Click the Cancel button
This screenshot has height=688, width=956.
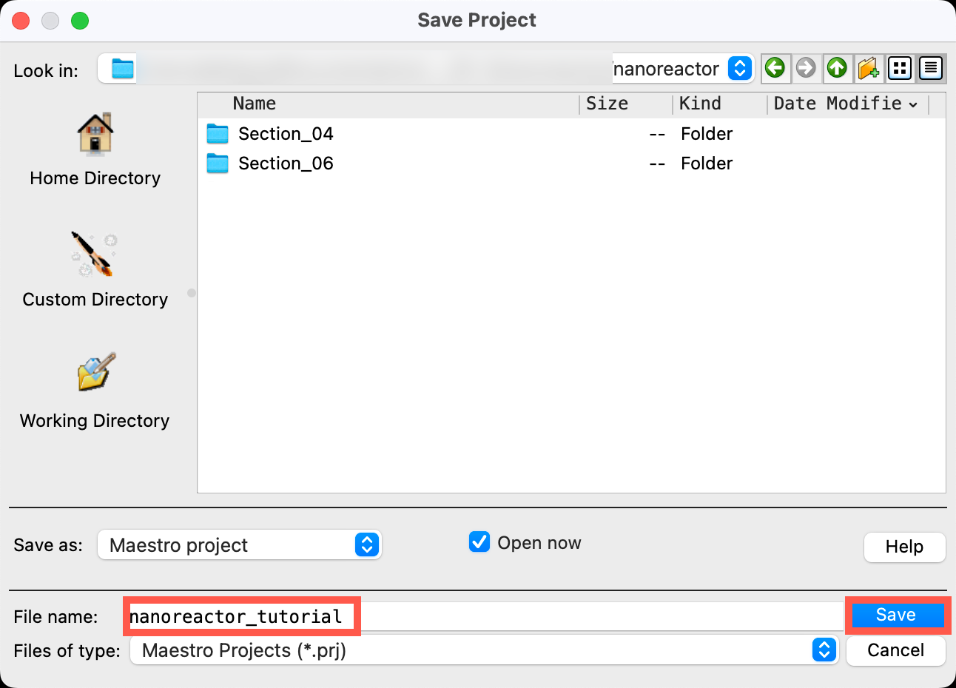tap(896, 650)
